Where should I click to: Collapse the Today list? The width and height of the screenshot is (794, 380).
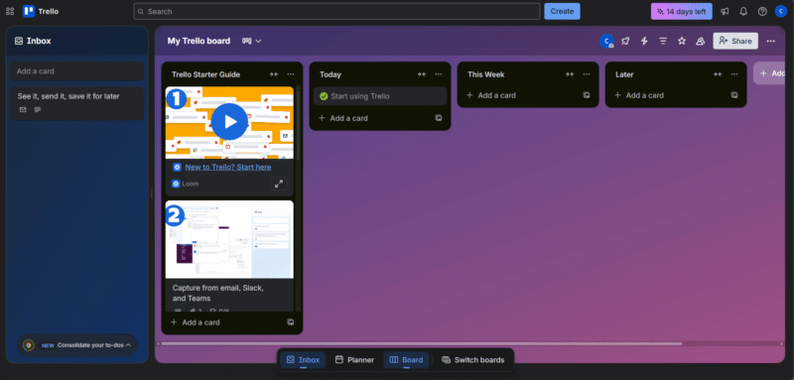pos(421,74)
